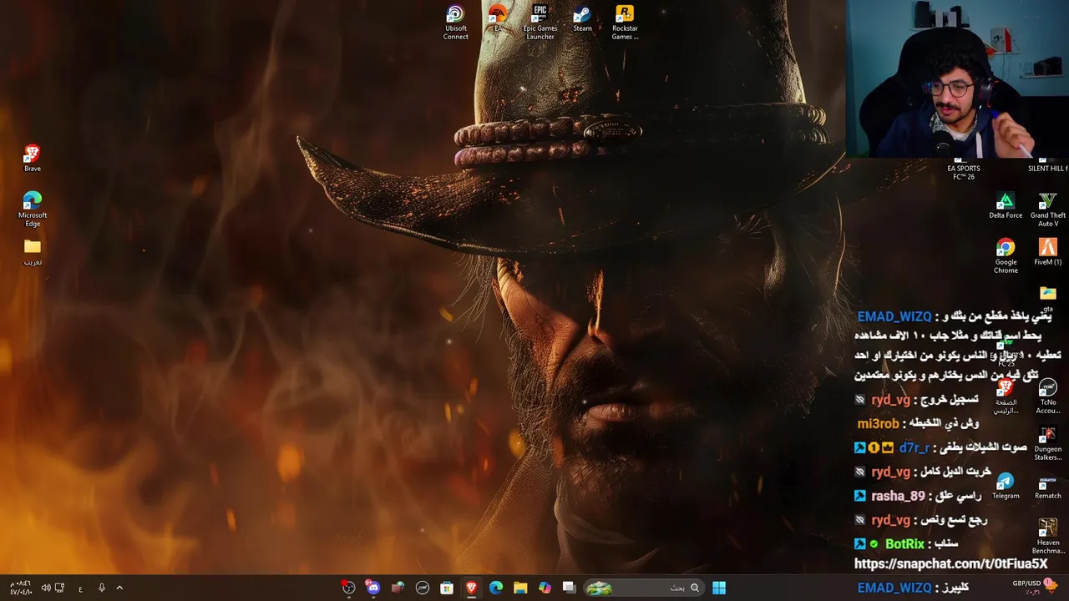This screenshot has height=601, width=1069.
Task: Select the TcNo Account Switcher shortcut
Action: point(1047,396)
